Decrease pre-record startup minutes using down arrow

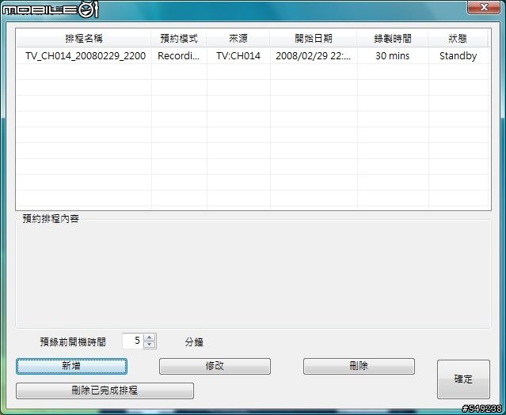coord(150,345)
